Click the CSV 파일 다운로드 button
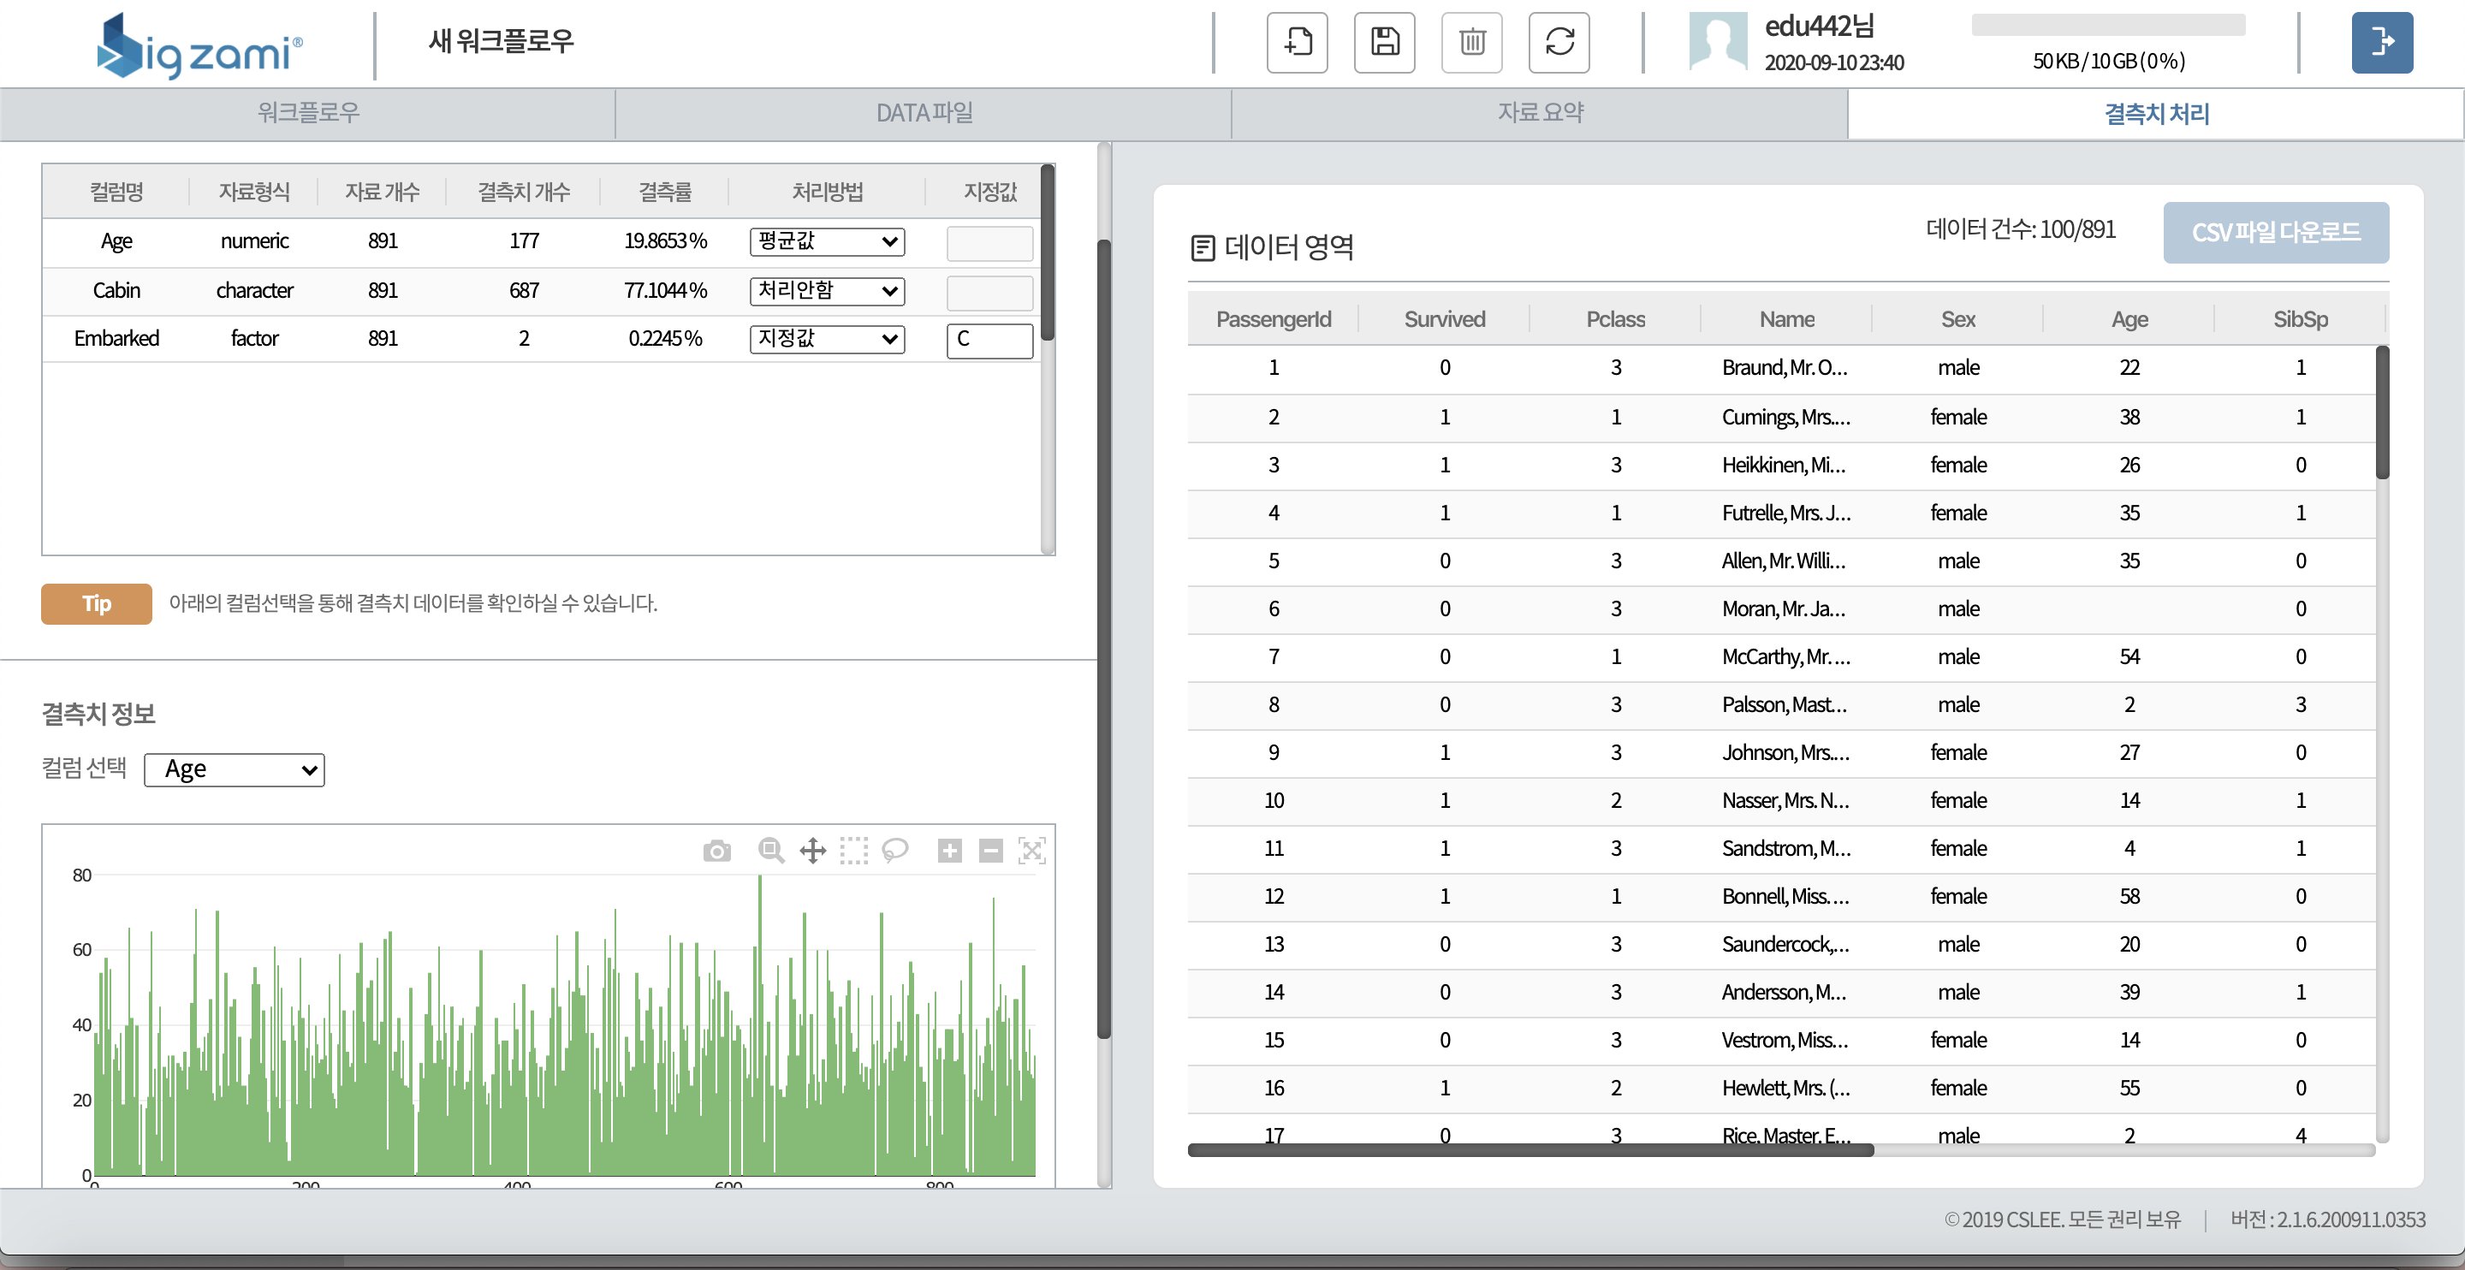The width and height of the screenshot is (2465, 1270). pyautogui.click(x=2275, y=233)
